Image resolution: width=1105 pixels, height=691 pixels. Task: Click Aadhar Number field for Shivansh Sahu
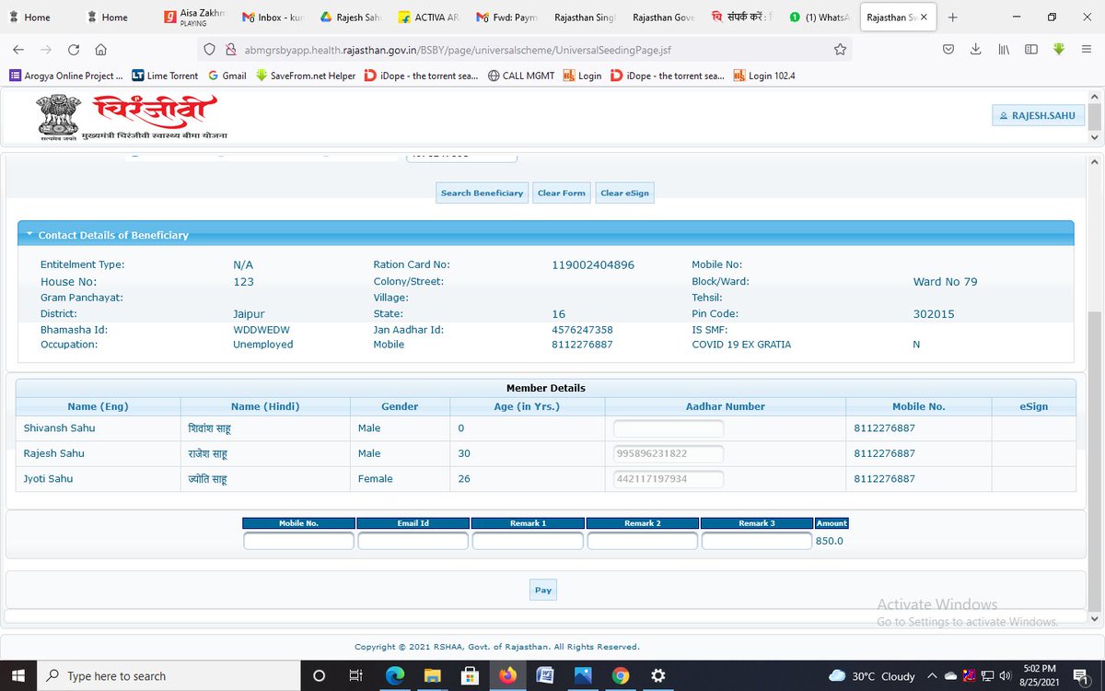(x=669, y=428)
